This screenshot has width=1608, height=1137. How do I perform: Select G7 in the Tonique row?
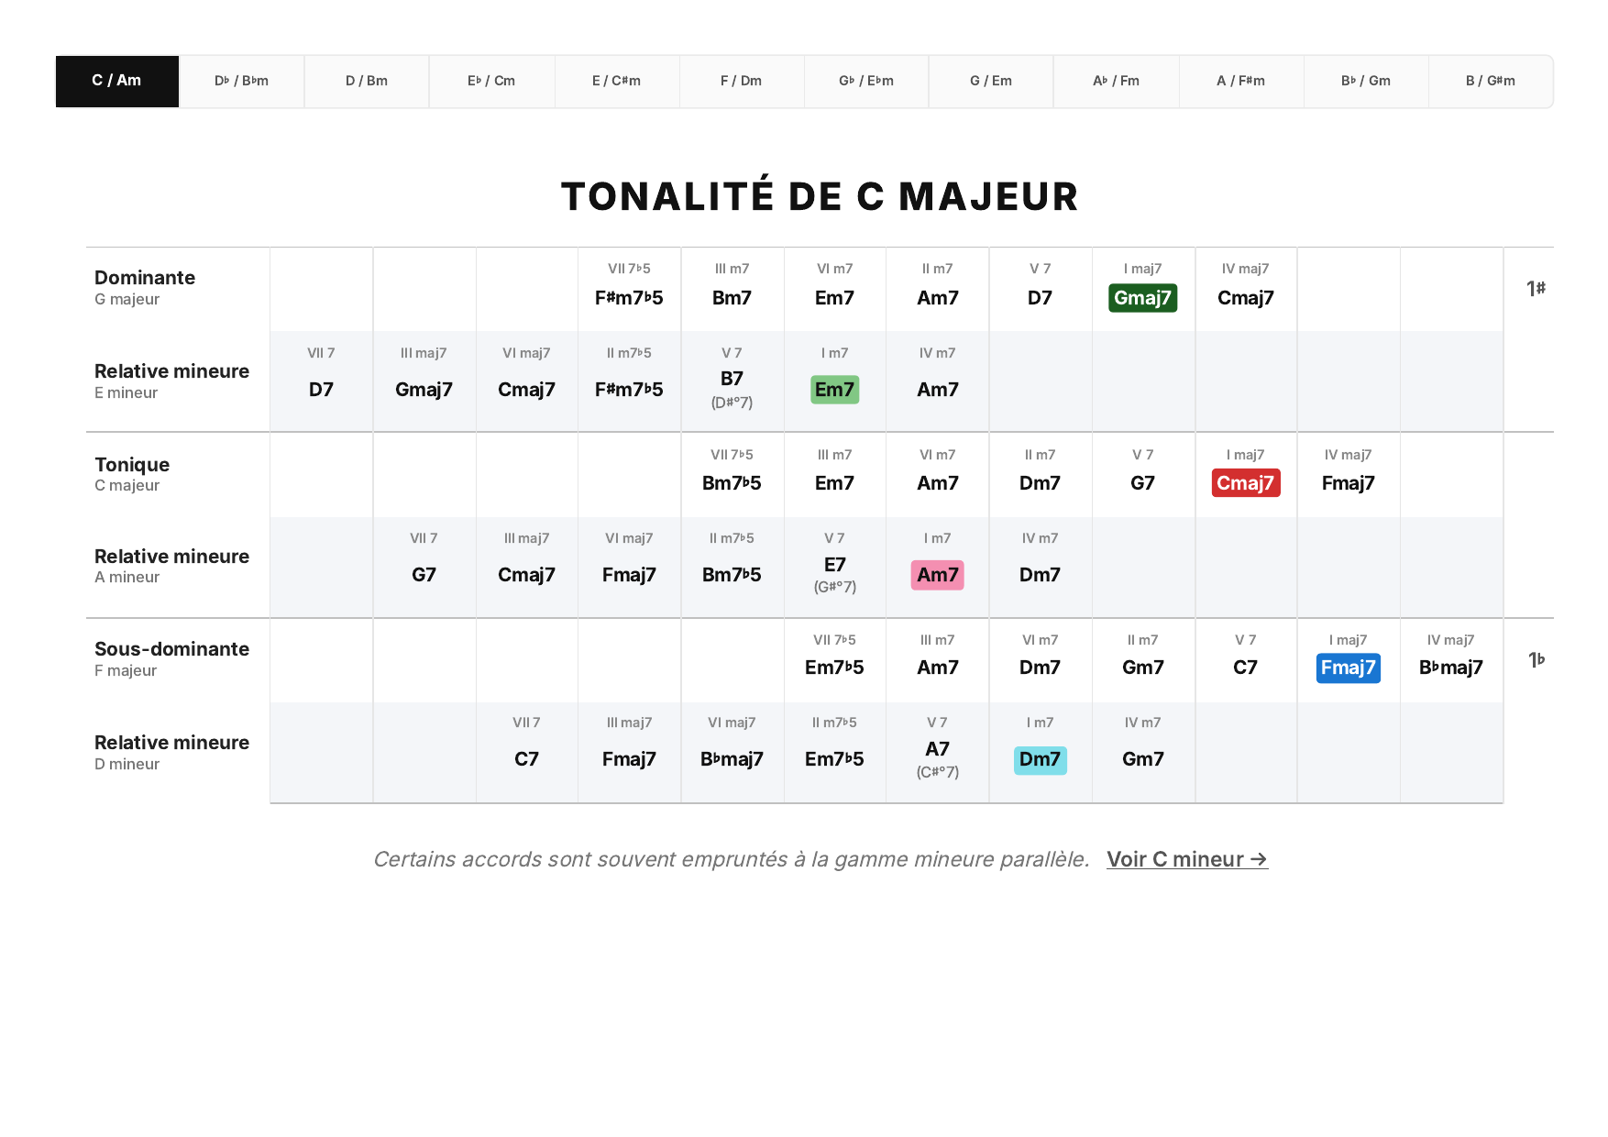pyautogui.click(x=1142, y=483)
